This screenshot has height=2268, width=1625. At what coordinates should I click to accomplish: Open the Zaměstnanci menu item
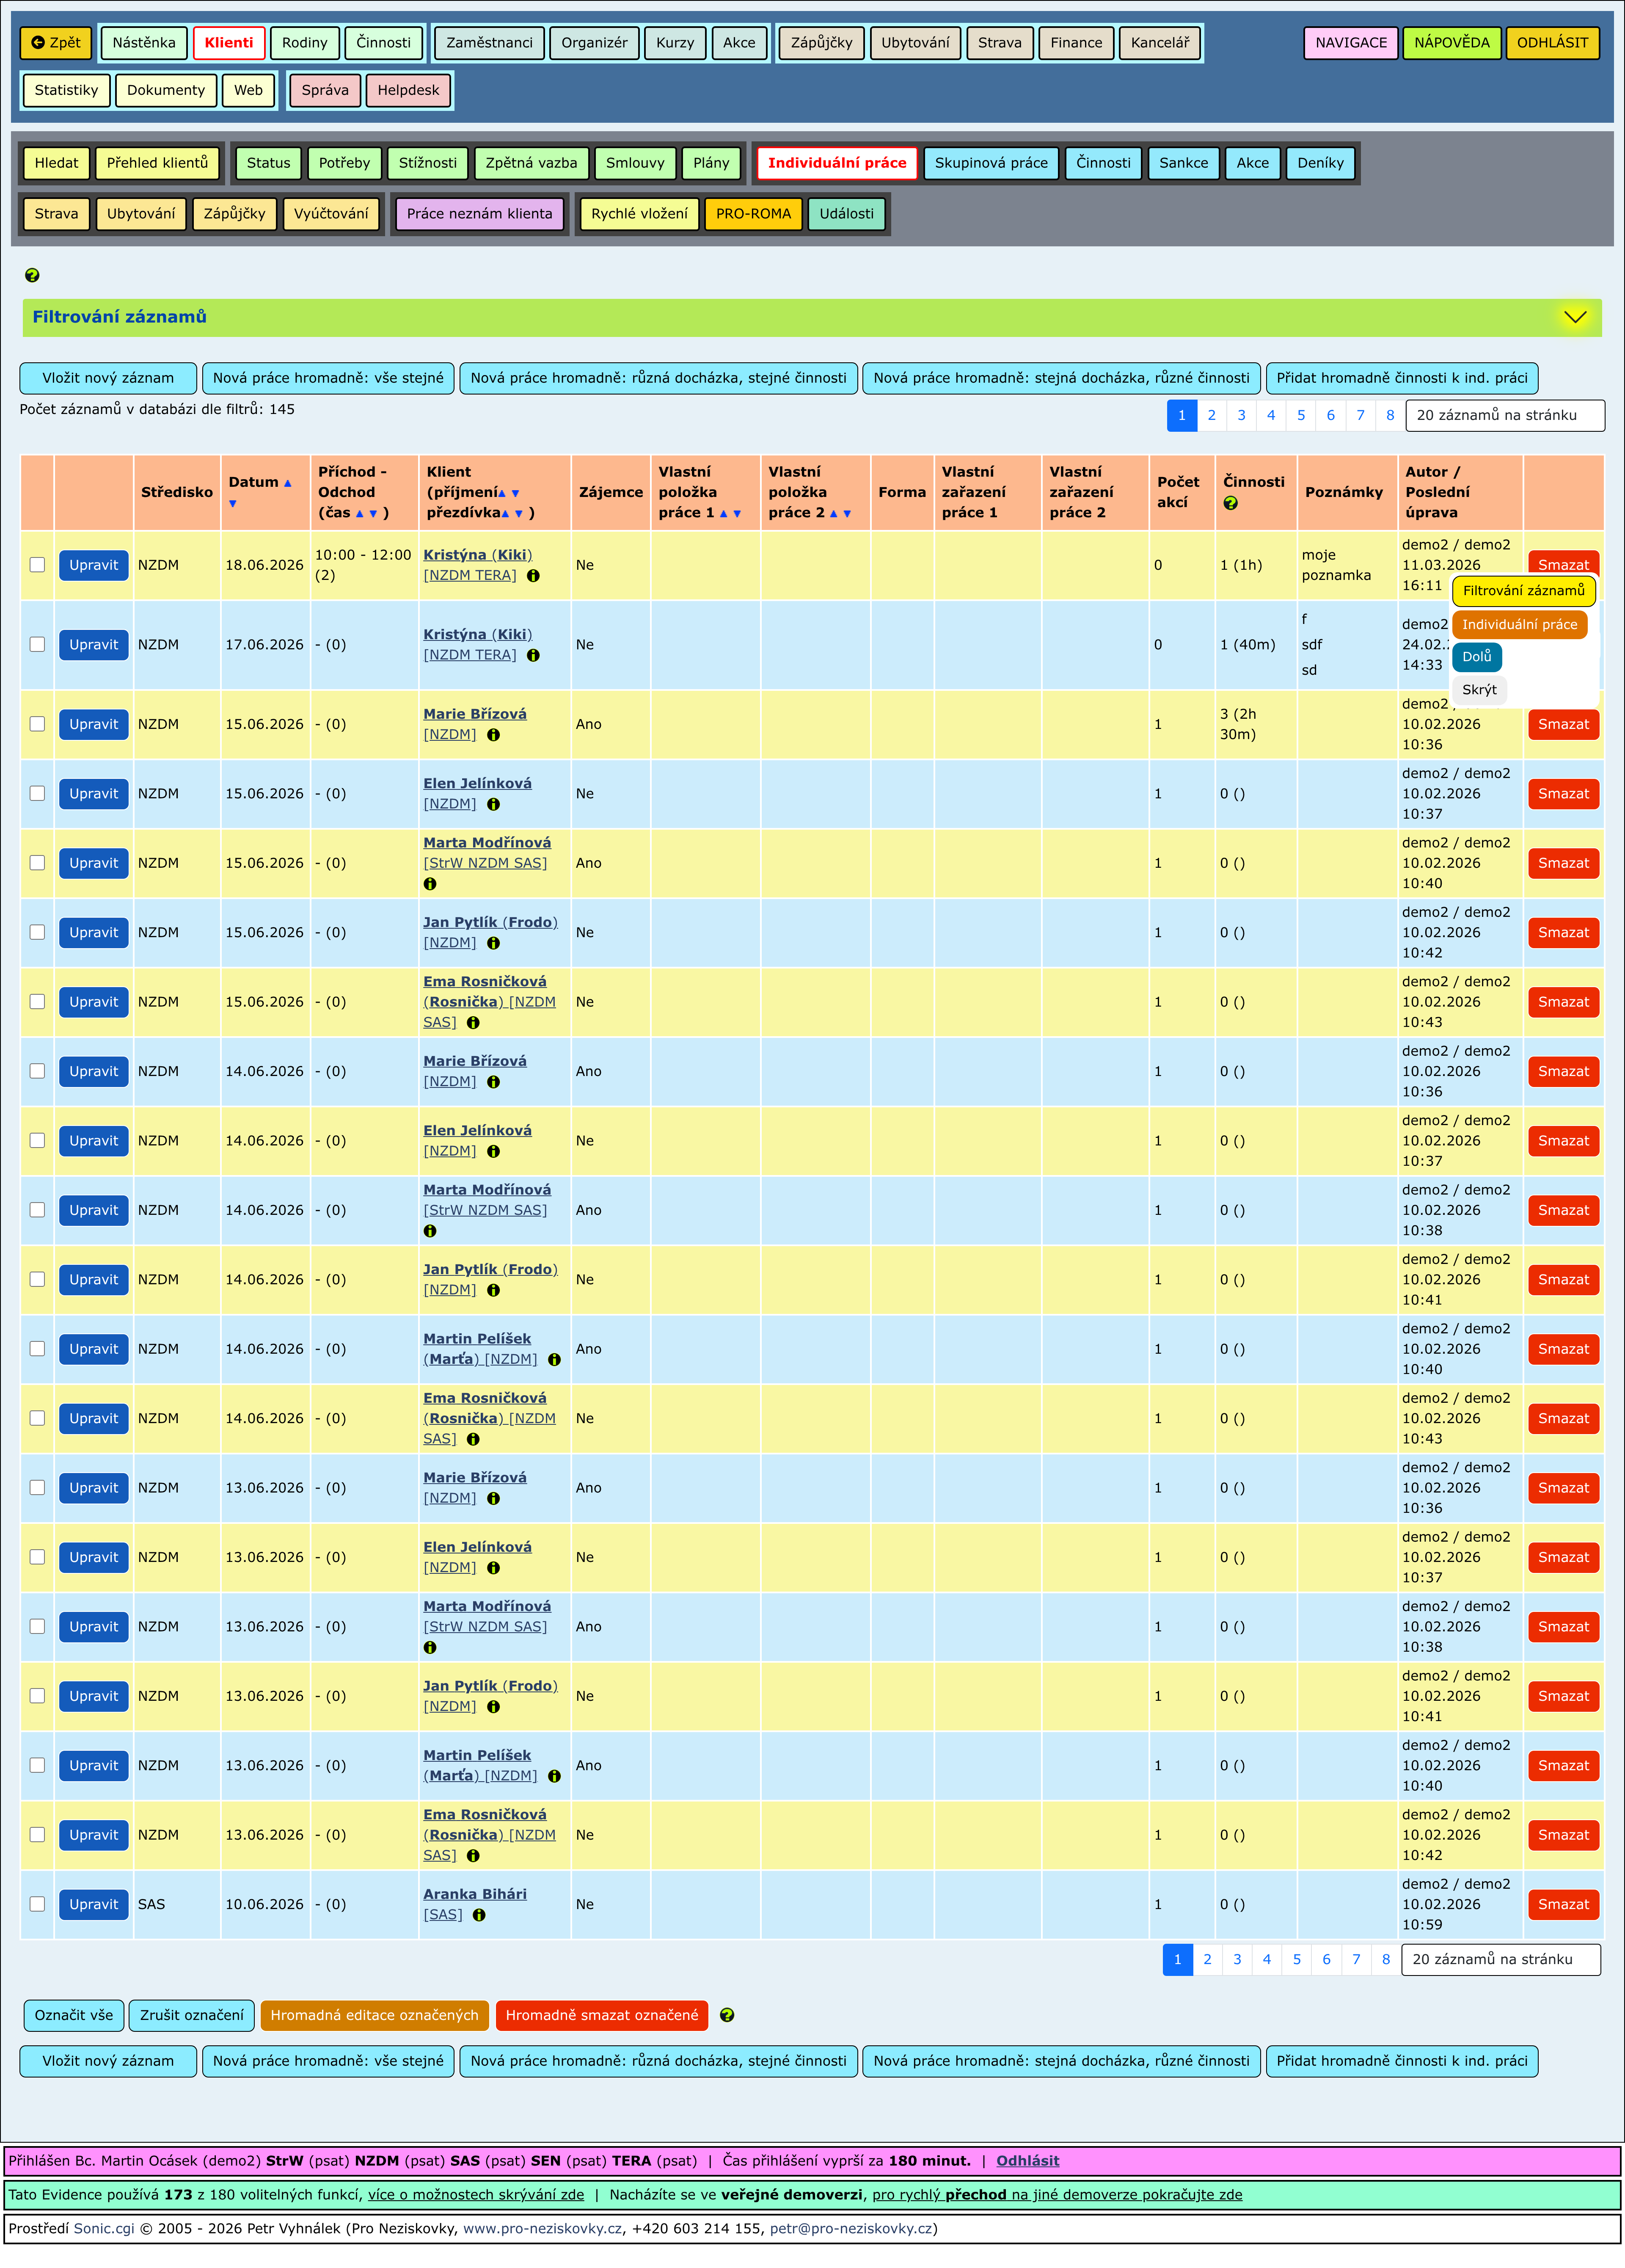[490, 43]
